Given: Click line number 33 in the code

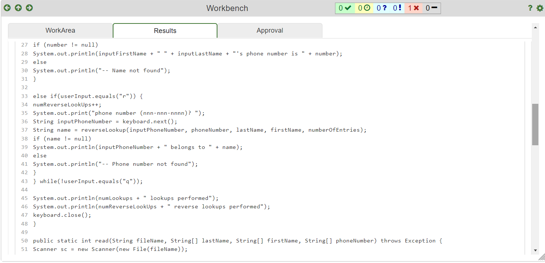Looking at the screenshot, I should click(x=24, y=96).
